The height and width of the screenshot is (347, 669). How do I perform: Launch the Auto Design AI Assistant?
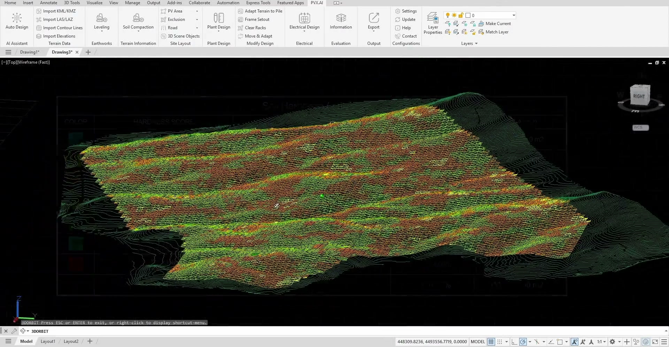17,21
